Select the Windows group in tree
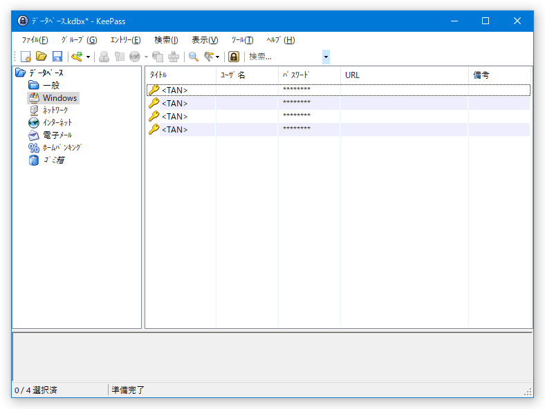 tap(59, 98)
